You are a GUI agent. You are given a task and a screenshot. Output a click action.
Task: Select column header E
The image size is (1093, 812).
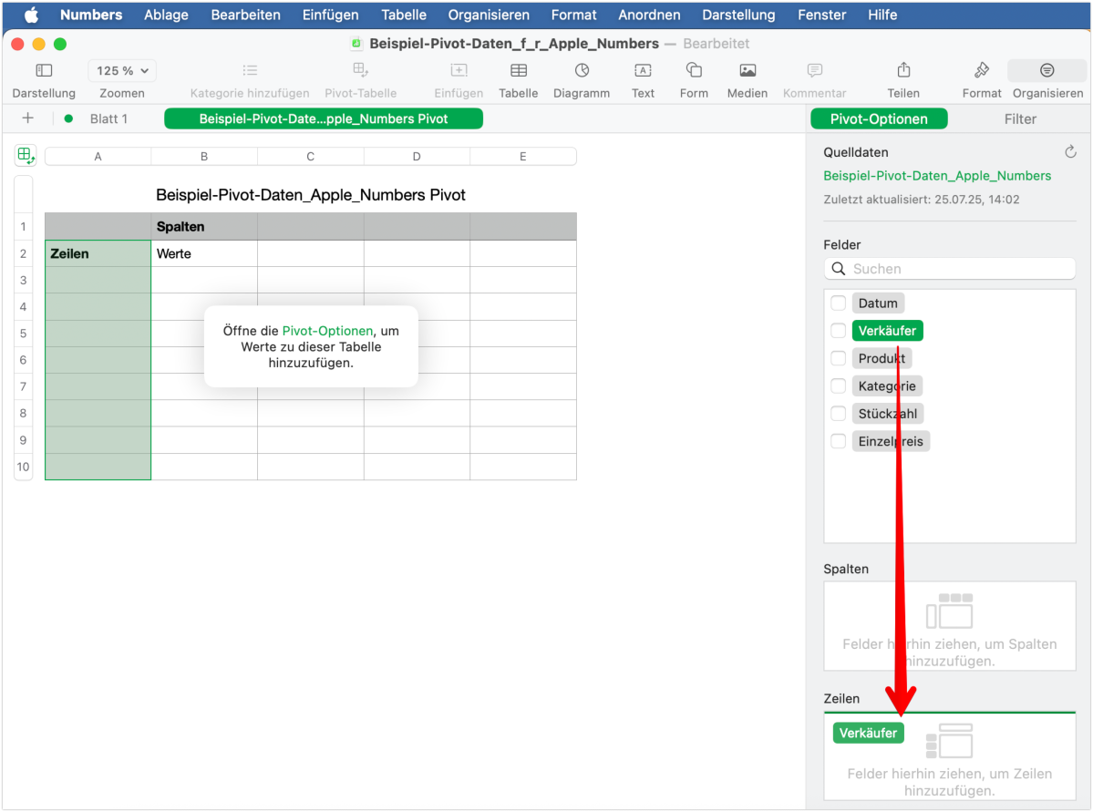[x=523, y=156]
